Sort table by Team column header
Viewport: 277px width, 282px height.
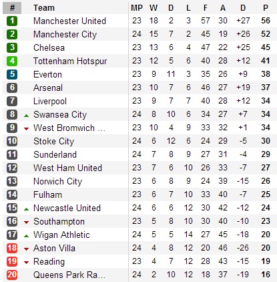(x=44, y=8)
